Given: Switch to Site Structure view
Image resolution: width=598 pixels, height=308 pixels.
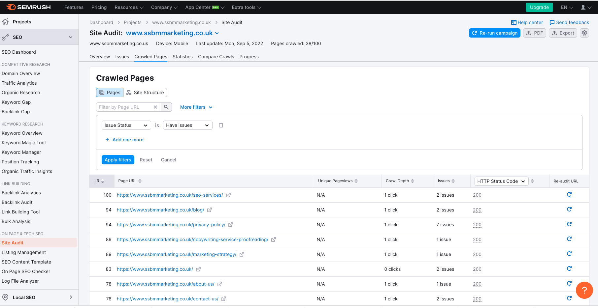Looking at the screenshot, I should click(145, 93).
